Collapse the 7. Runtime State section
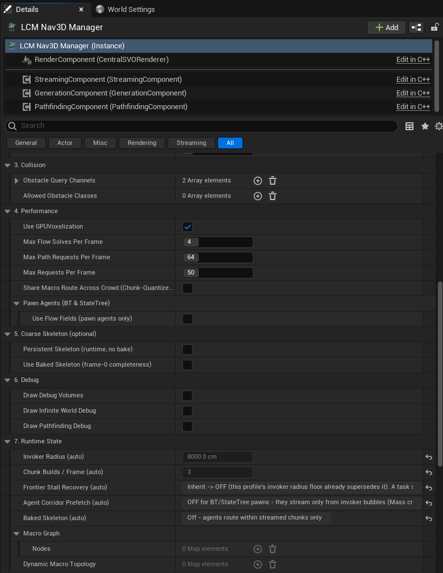 tap(7, 442)
